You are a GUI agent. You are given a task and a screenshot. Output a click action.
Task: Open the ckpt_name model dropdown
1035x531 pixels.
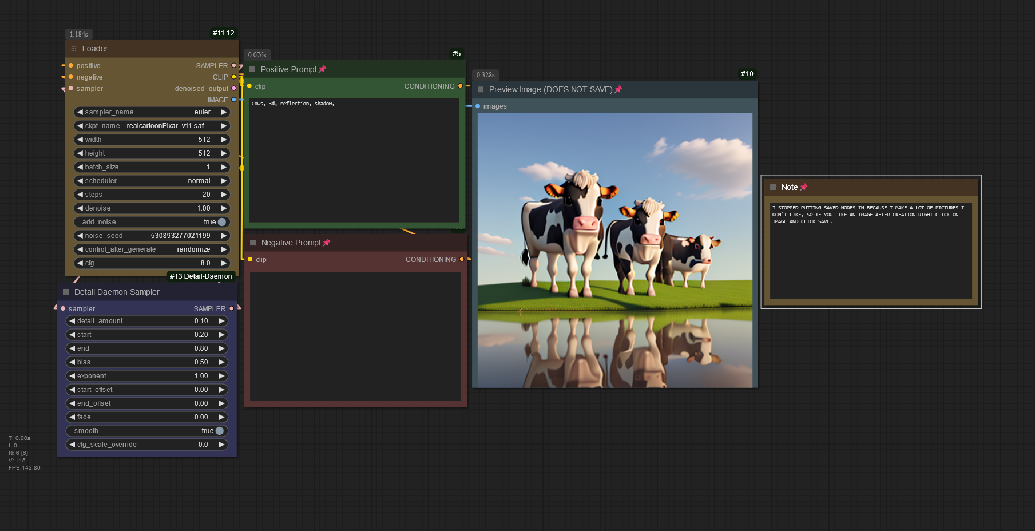(x=152, y=126)
